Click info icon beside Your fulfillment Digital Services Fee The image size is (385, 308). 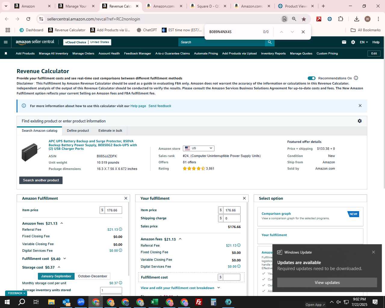(239, 266)
